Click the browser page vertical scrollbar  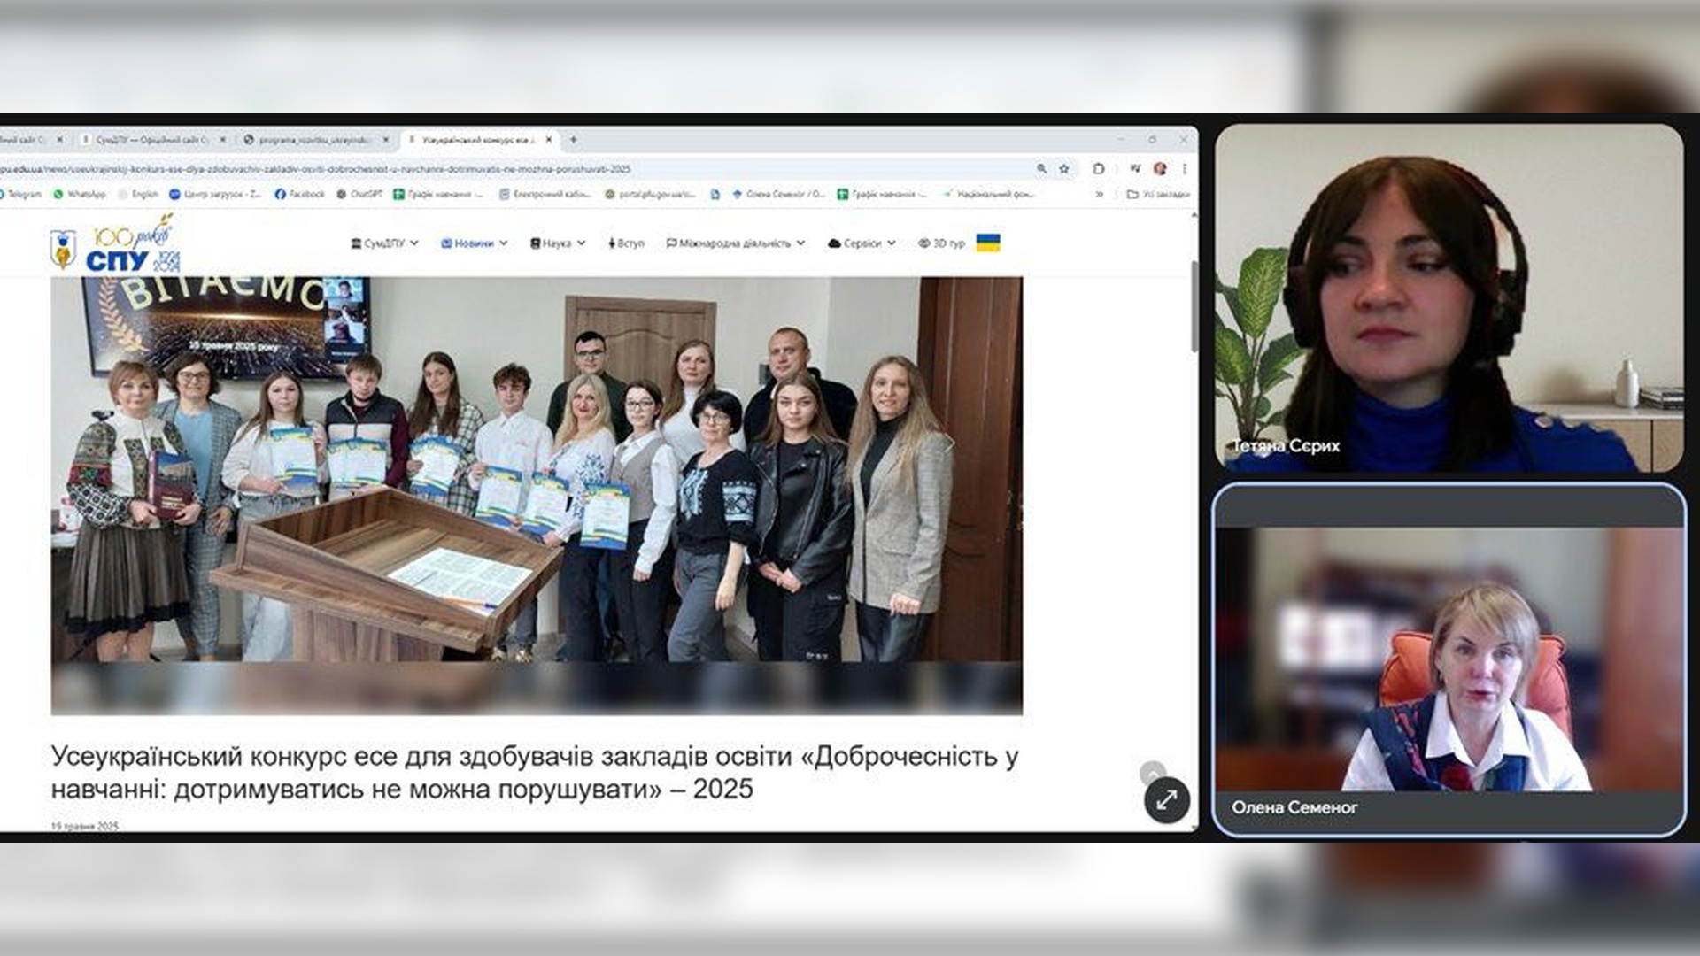[x=1194, y=305]
